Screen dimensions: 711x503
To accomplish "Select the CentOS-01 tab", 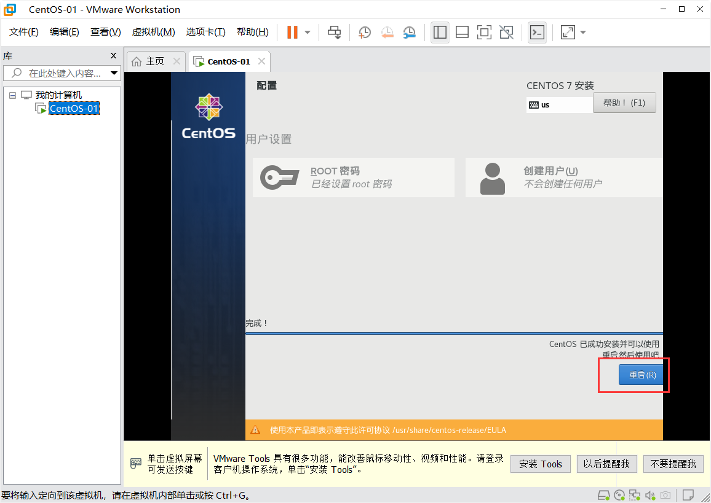I will tap(229, 61).
